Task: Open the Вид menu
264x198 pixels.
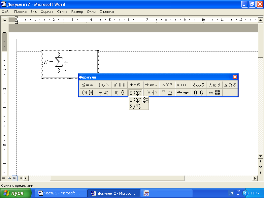Action: [34, 12]
